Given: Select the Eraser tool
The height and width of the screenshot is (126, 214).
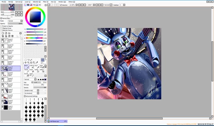Looking at the screenshot, I should tap(32, 71).
